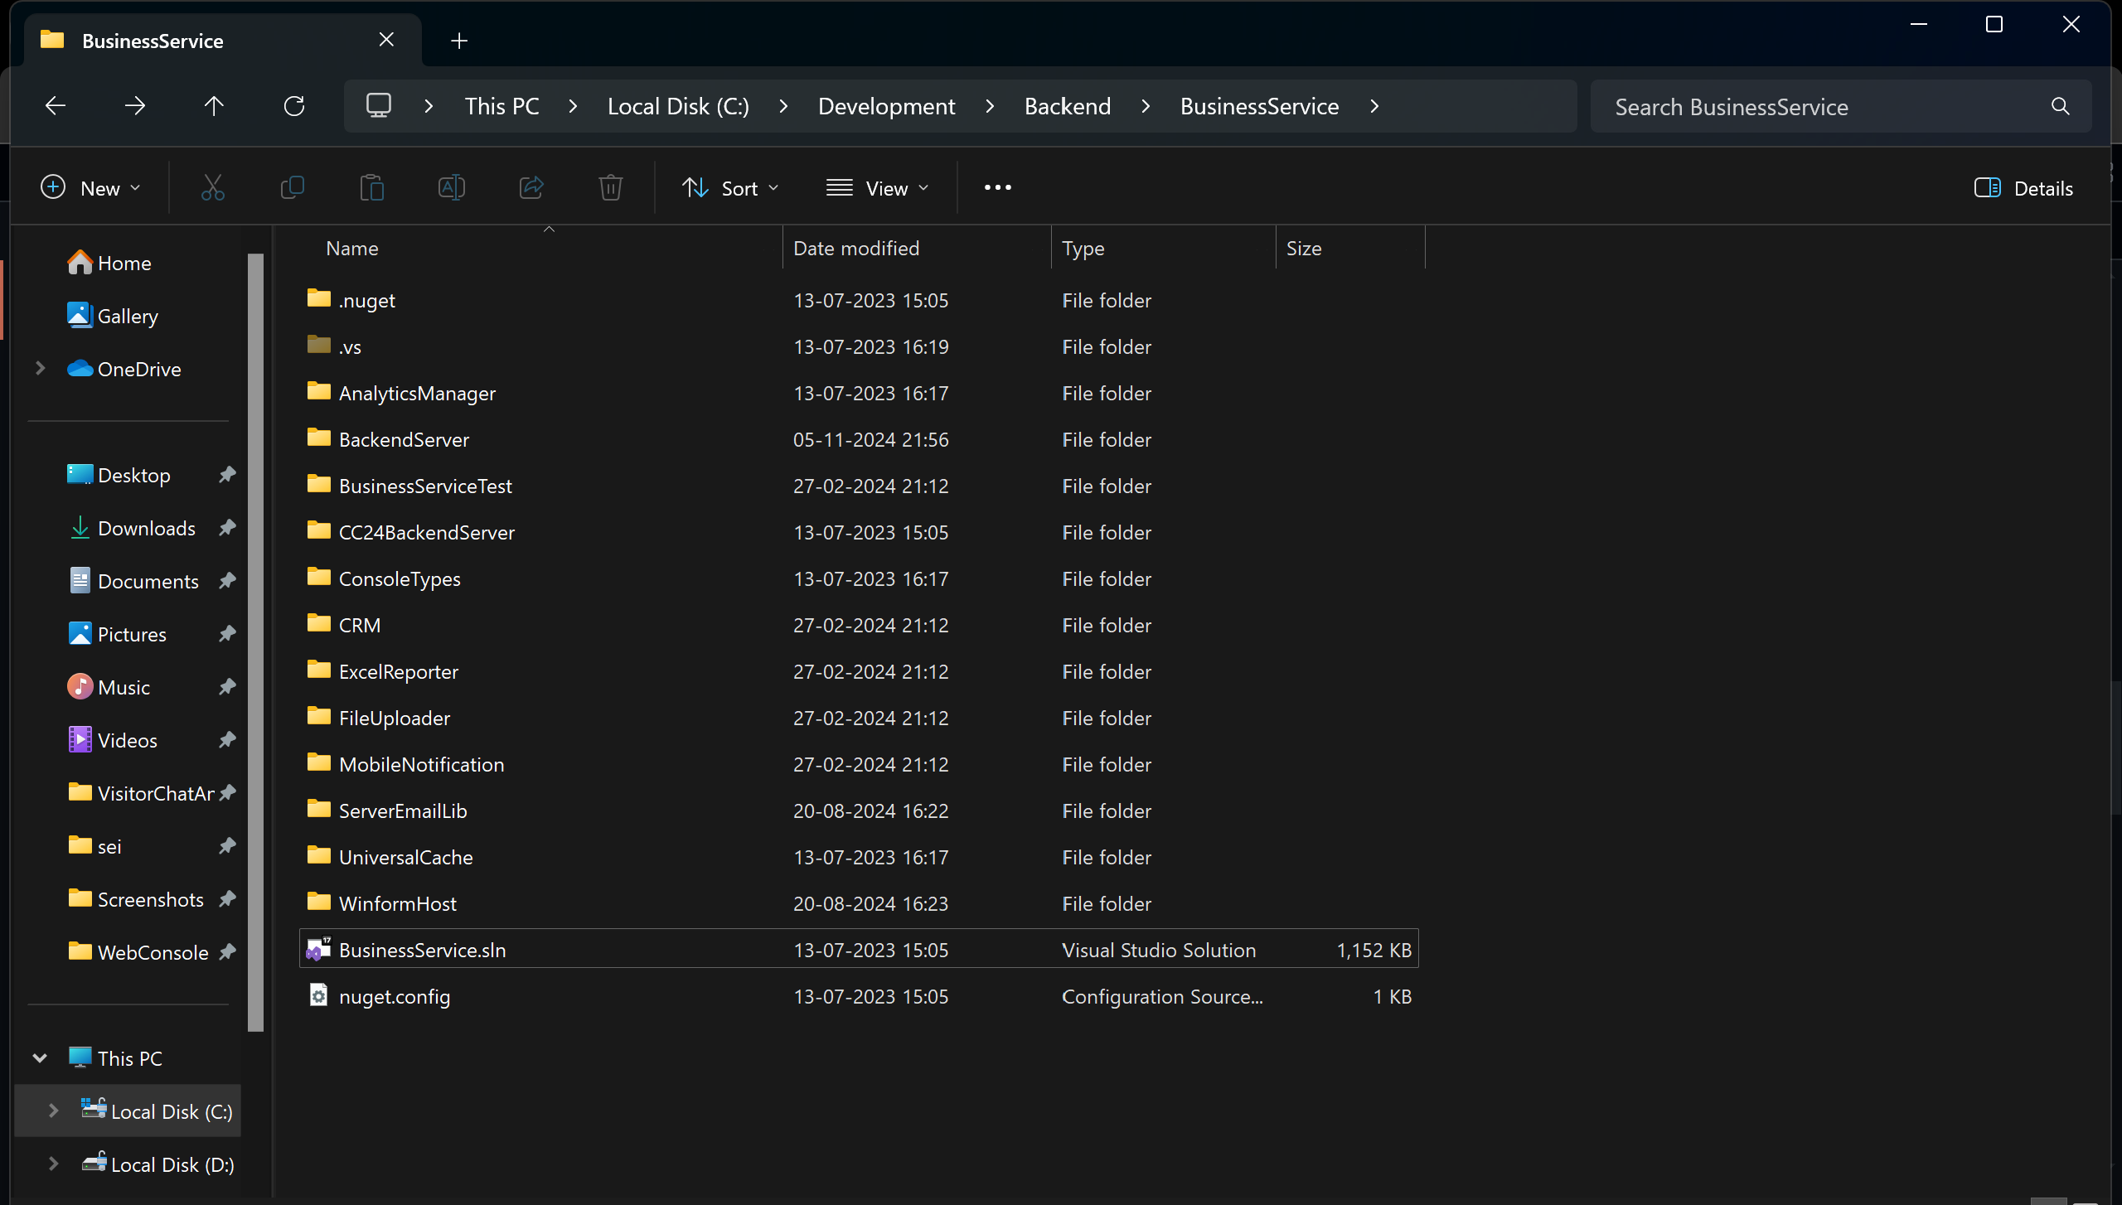Click the Delete icon in the toolbar
Image resolution: width=2122 pixels, height=1205 pixels.
pos(611,187)
